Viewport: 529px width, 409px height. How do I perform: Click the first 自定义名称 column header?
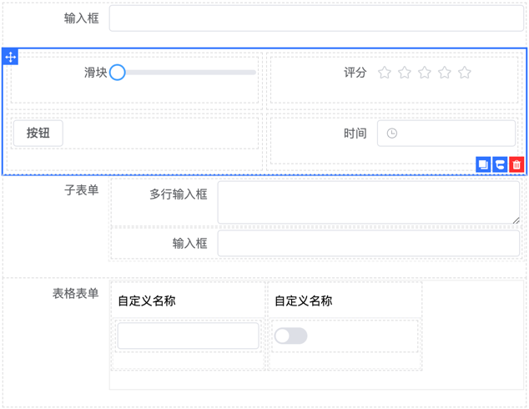click(x=147, y=300)
